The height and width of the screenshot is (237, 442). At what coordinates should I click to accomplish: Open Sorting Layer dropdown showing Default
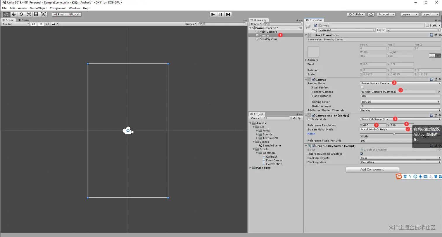pos(400,102)
